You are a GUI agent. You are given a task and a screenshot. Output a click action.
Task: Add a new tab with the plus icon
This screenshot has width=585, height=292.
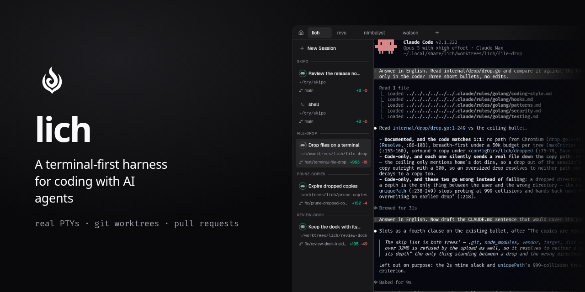coord(437,33)
